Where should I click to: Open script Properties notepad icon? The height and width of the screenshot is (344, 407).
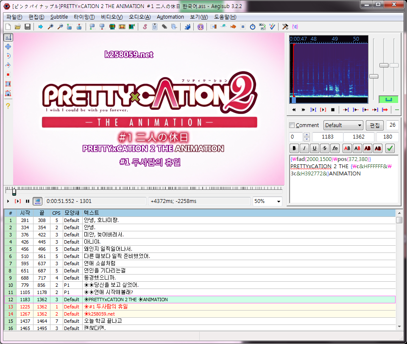(155, 27)
